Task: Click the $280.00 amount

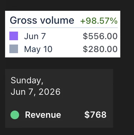Action: 100,49
